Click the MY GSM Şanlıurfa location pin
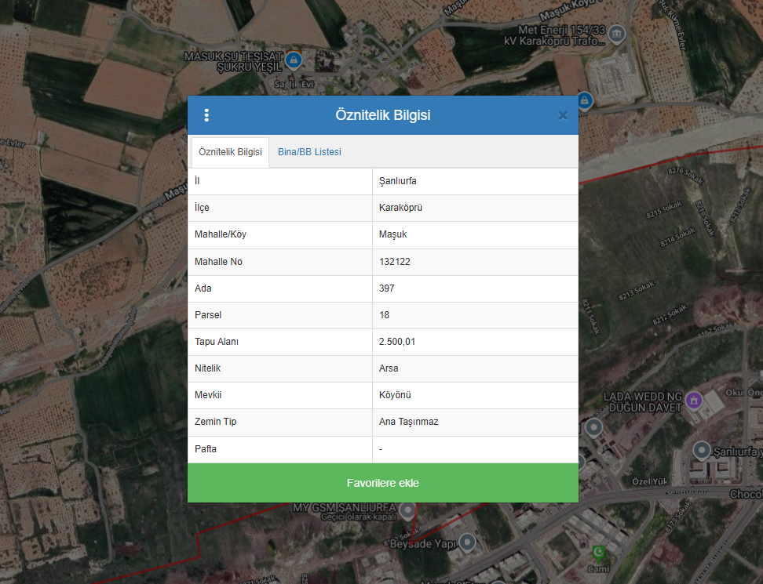 [407, 511]
